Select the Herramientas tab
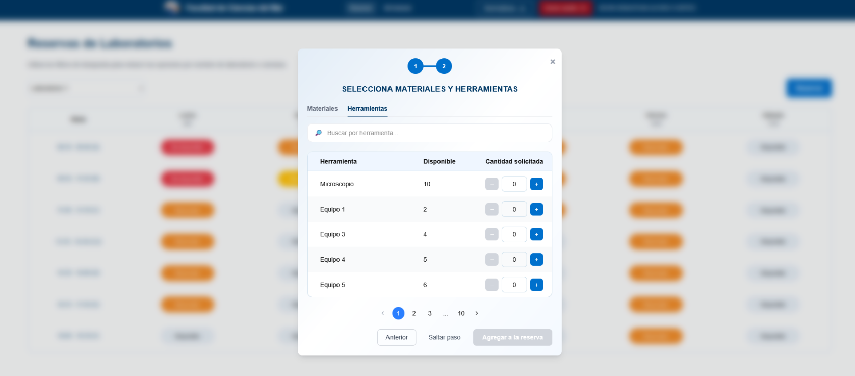This screenshot has height=376, width=855. tap(367, 109)
